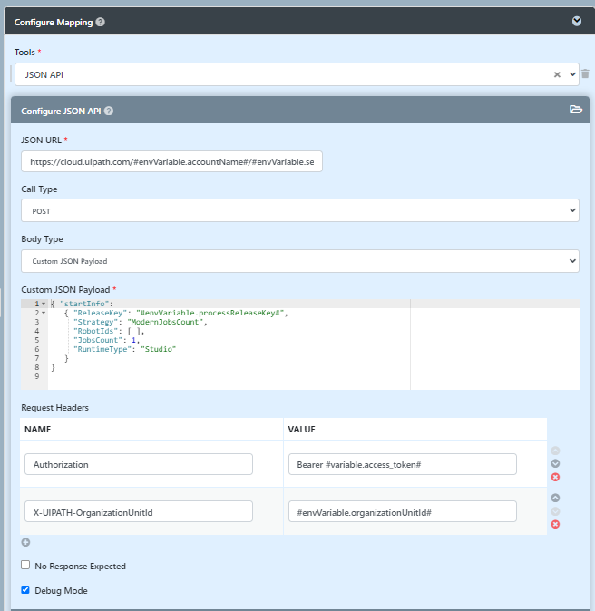The height and width of the screenshot is (611, 595).
Task: Click the help icon beside Configure JSON API
Action: (x=109, y=112)
